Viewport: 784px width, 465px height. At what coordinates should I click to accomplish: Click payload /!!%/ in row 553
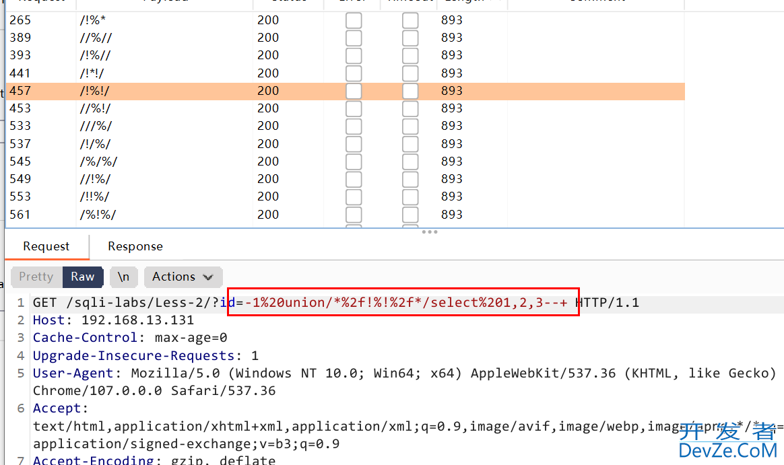94,196
